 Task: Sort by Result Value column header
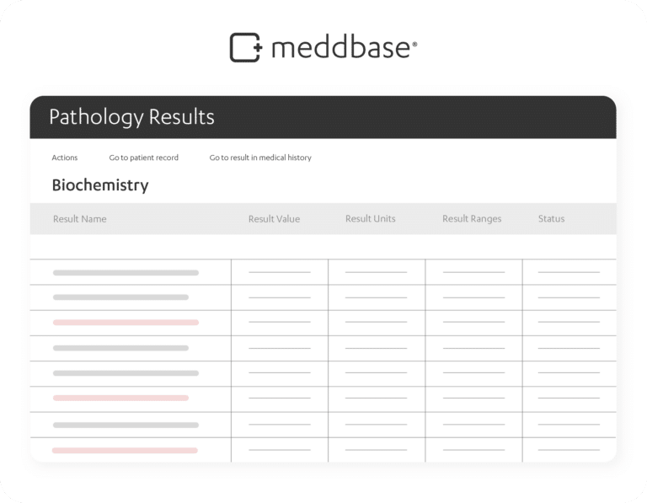pyautogui.click(x=274, y=219)
